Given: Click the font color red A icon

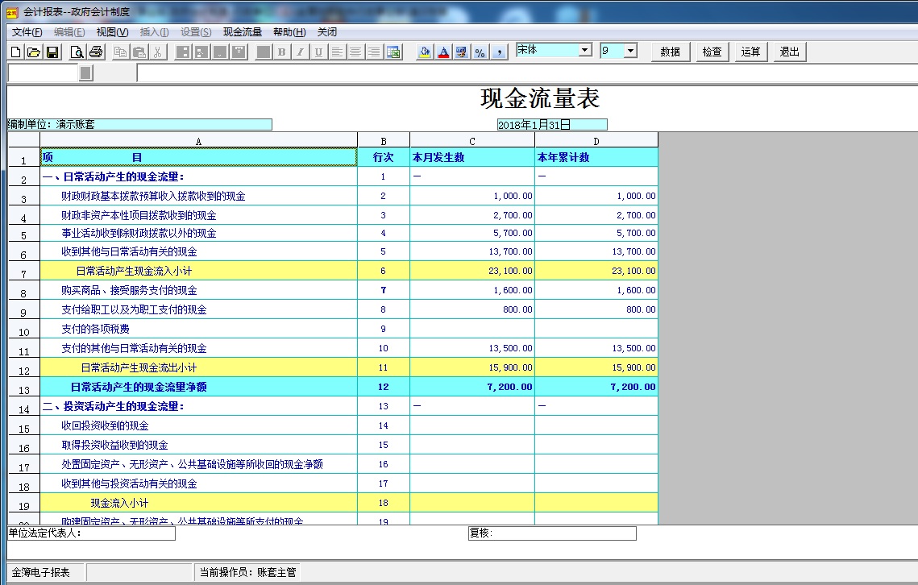Looking at the screenshot, I should click(x=443, y=52).
